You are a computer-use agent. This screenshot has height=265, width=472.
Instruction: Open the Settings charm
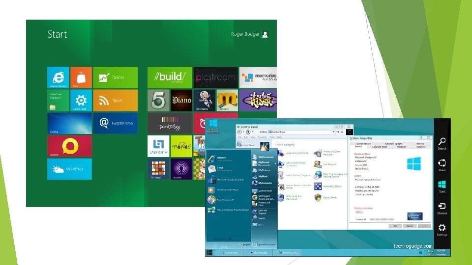coord(442,230)
